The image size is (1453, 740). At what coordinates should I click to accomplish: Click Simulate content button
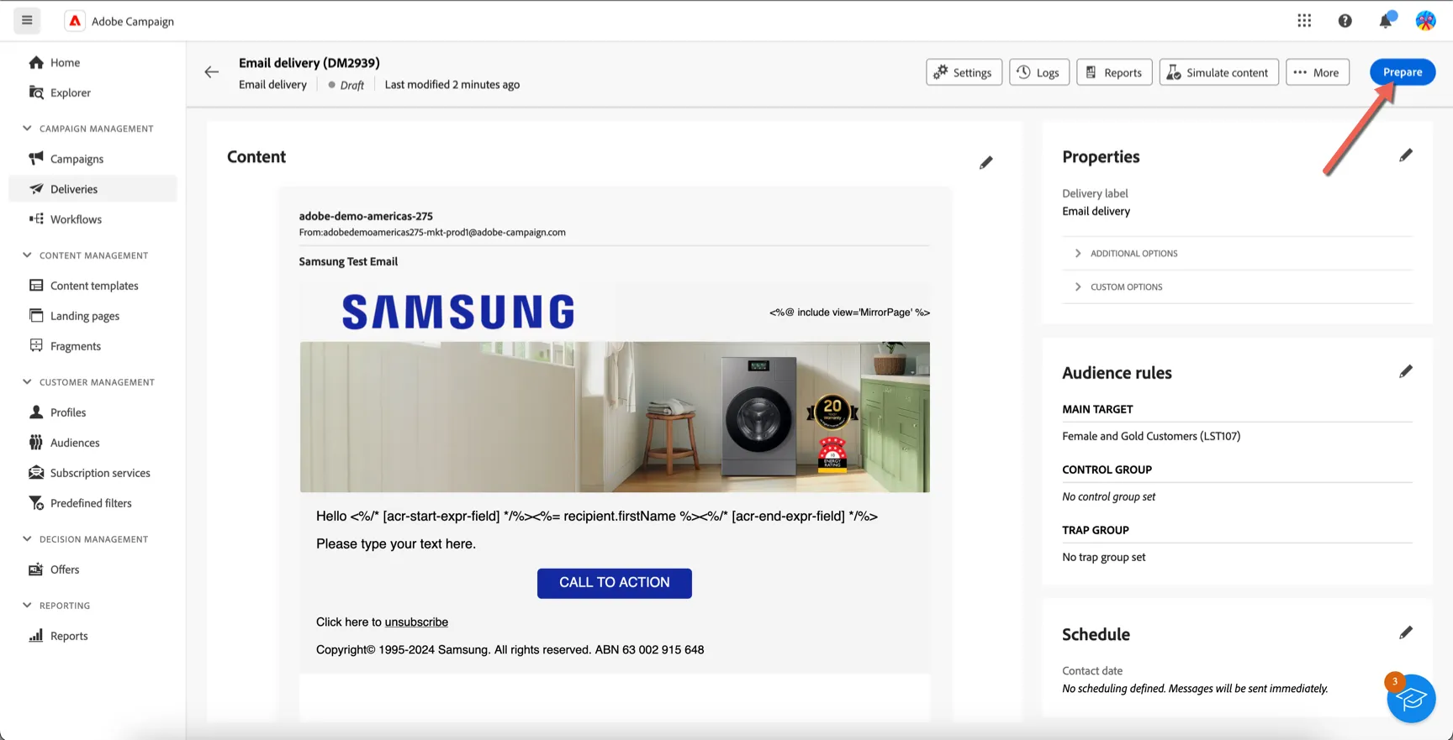pyautogui.click(x=1218, y=72)
